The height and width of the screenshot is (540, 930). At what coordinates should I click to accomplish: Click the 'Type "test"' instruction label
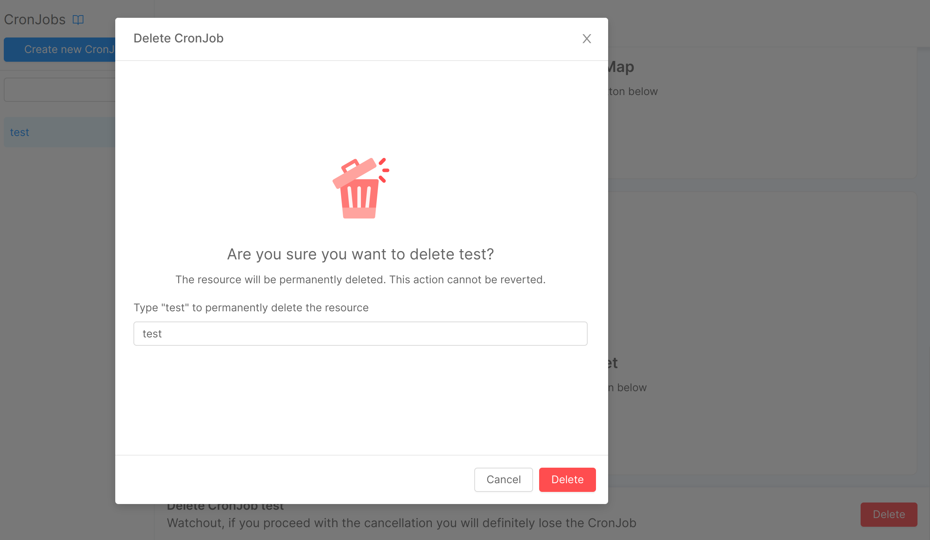tap(251, 307)
